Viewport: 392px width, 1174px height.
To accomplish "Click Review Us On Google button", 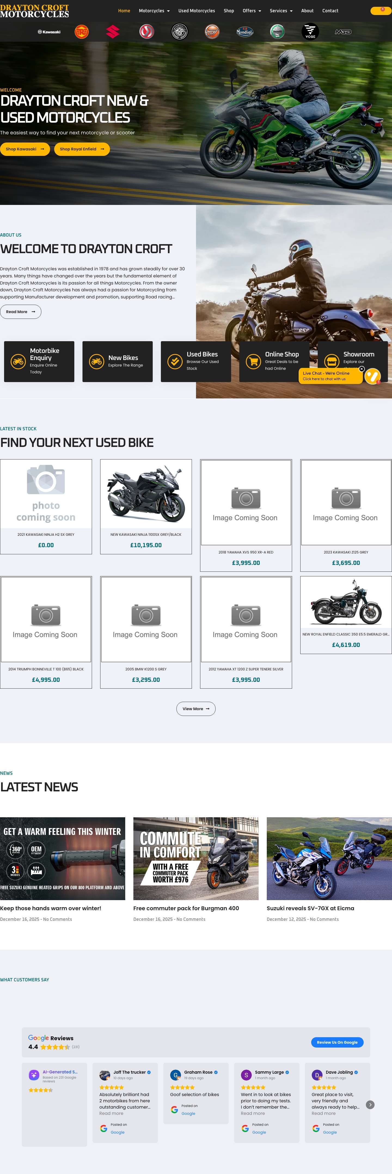I will pos(337,1042).
